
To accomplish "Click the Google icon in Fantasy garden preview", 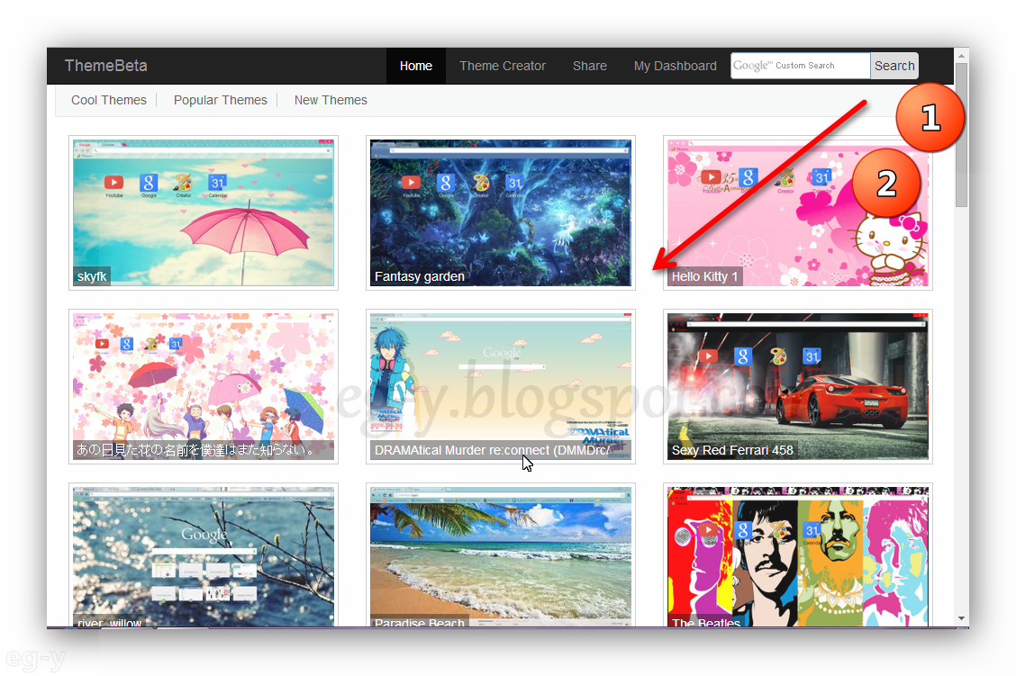I will 446,184.
